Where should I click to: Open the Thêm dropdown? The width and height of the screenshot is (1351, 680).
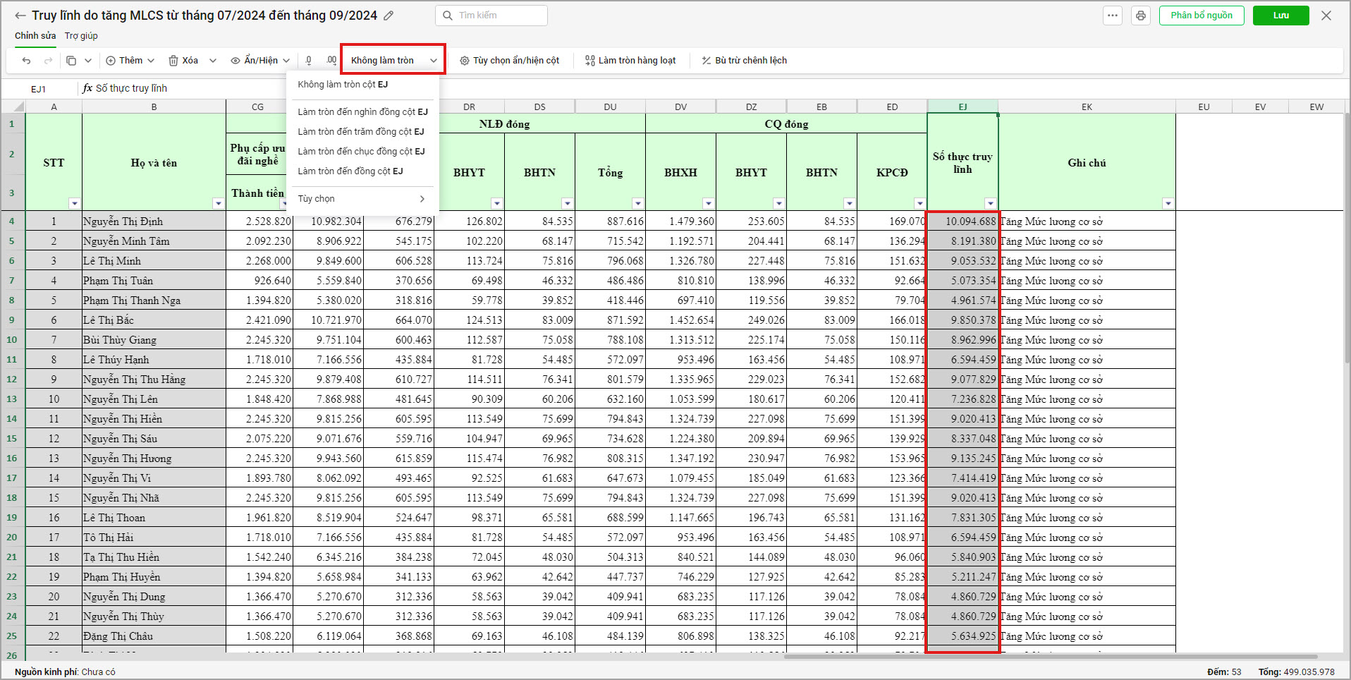[x=130, y=61]
